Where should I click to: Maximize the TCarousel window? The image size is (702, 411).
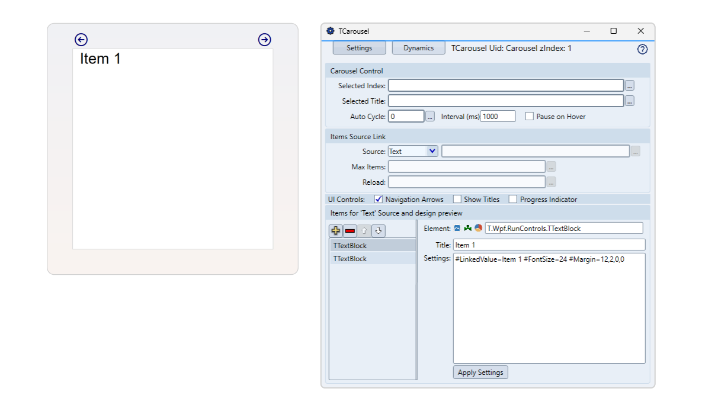(614, 31)
